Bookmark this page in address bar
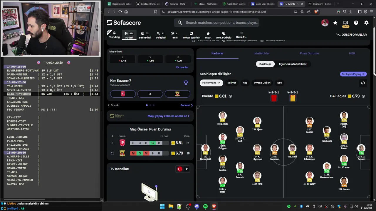Image resolution: width=376 pixels, height=211 pixels. click(156, 12)
